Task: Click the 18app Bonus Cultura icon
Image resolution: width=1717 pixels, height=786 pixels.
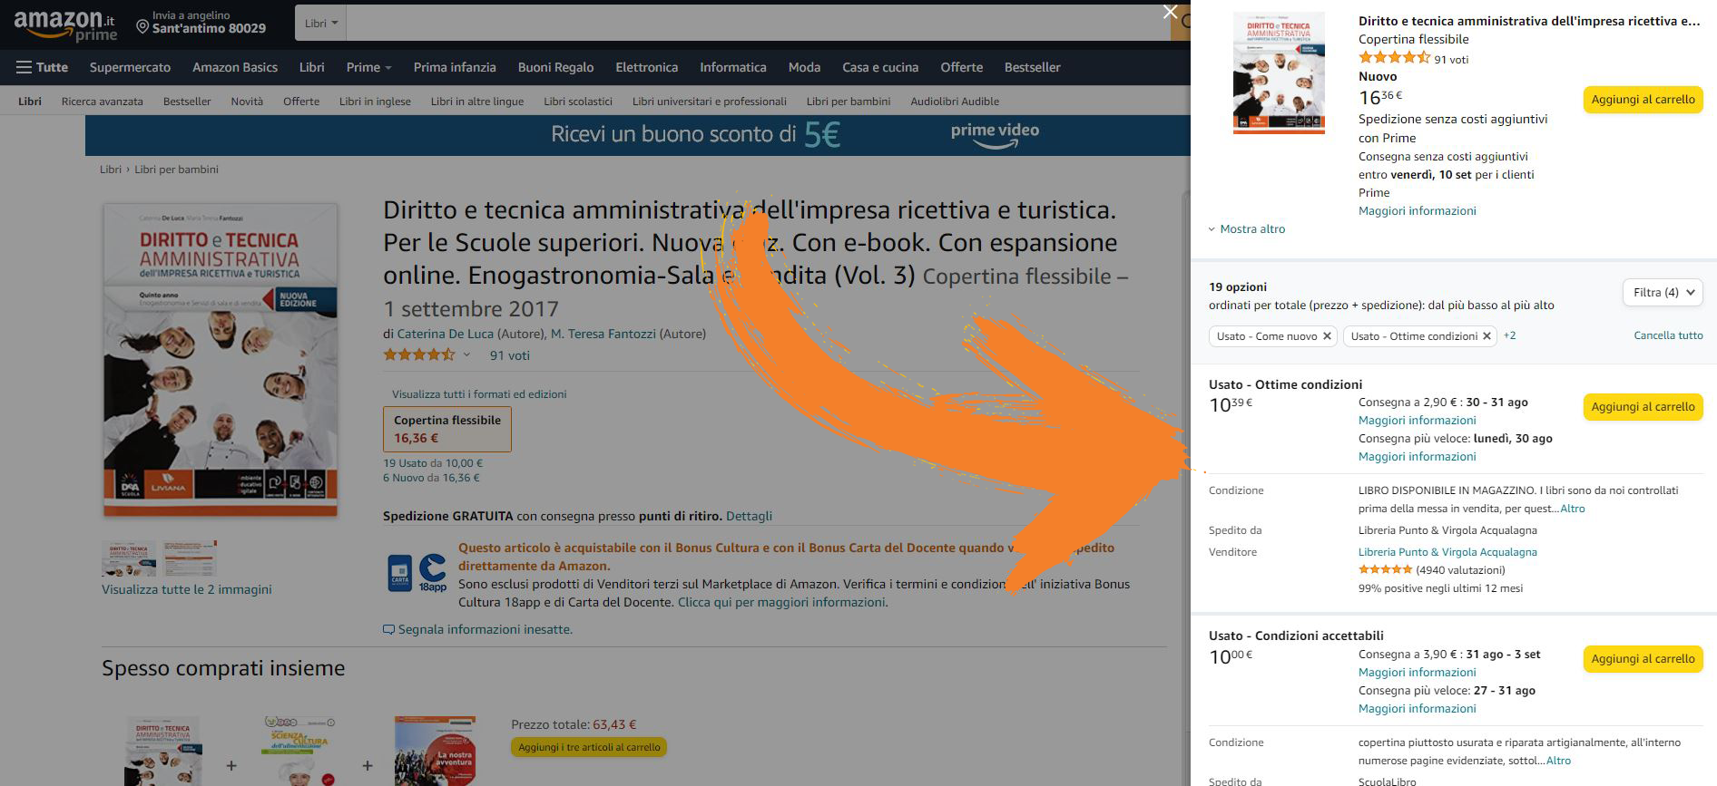Action: pos(433,573)
